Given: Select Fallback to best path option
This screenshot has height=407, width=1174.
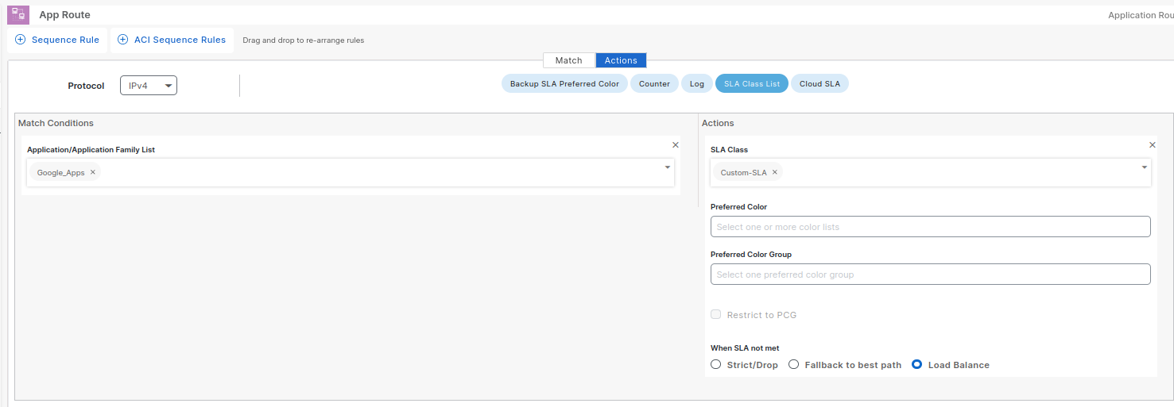Looking at the screenshot, I should click(x=794, y=365).
